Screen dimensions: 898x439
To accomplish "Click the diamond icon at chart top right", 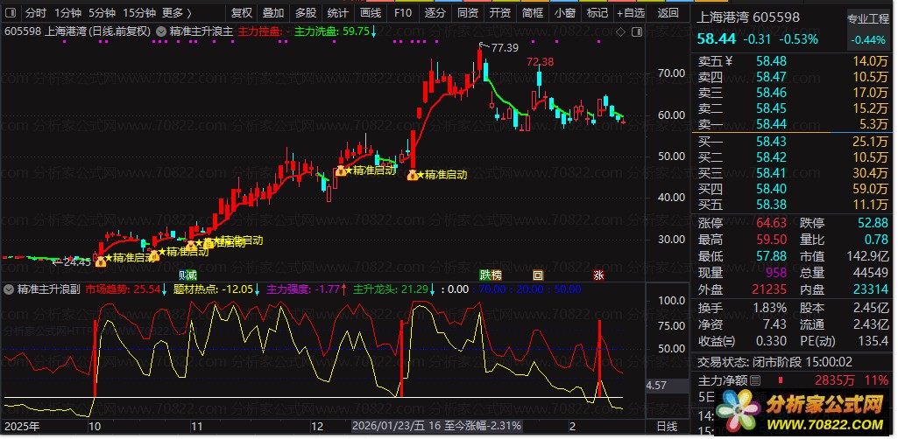I will (620, 31).
